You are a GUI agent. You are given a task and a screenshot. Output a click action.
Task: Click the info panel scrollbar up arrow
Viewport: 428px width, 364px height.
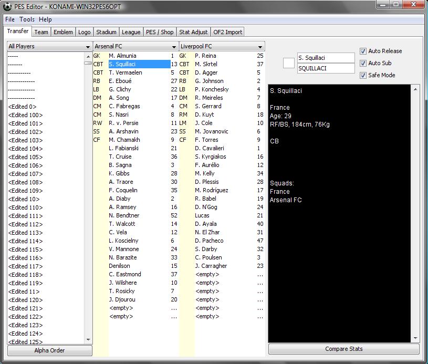pos(415,89)
